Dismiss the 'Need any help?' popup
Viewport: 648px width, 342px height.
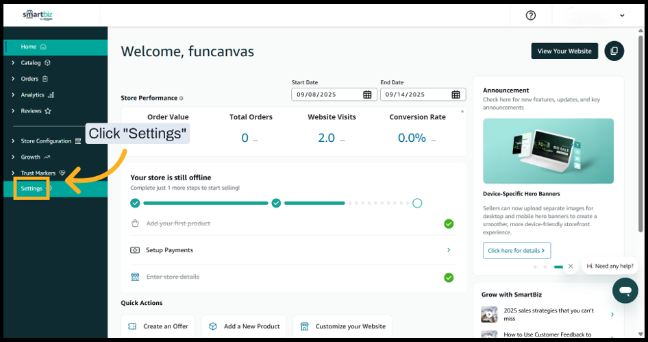(571, 266)
